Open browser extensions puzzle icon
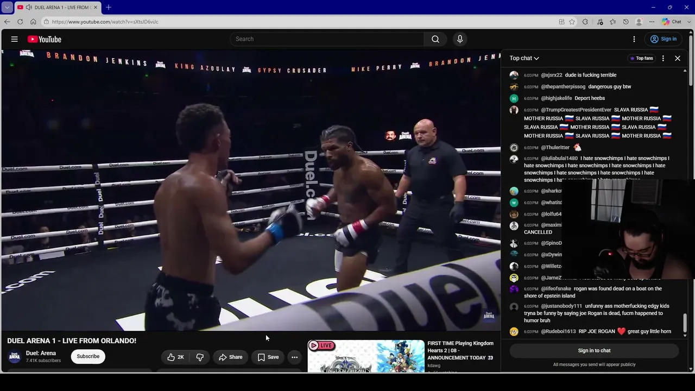 click(x=585, y=22)
